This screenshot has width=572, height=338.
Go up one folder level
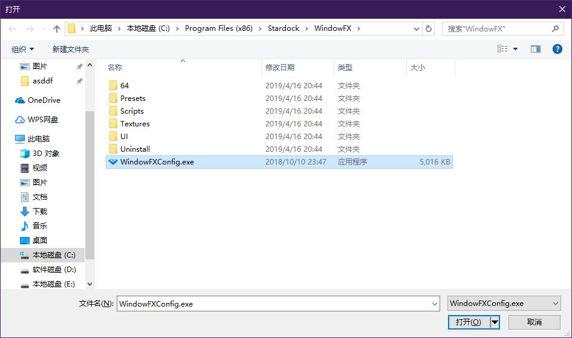point(57,29)
